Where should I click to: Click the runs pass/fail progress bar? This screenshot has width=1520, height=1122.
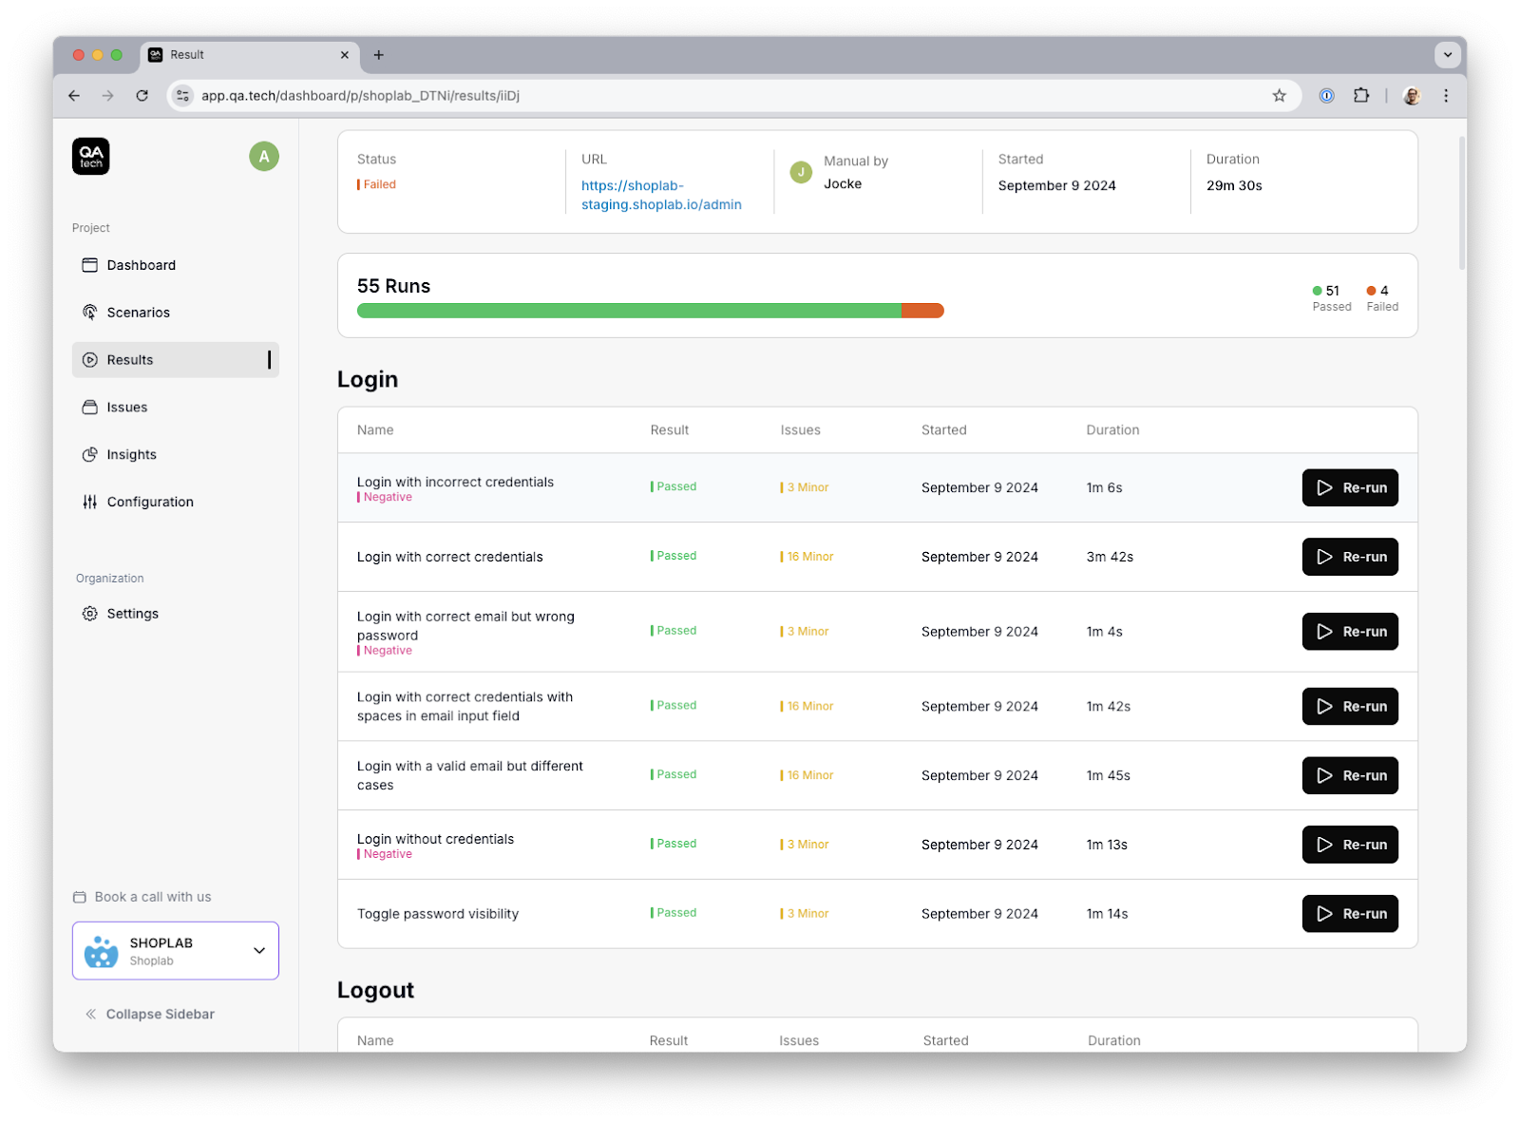click(x=650, y=310)
